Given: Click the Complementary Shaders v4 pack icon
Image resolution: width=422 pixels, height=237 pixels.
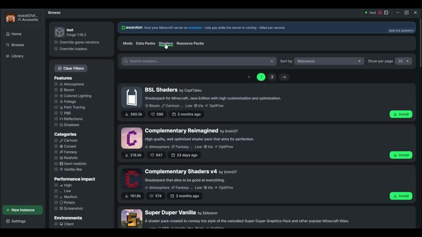Looking at the screenshot, I should pos(132,179).
